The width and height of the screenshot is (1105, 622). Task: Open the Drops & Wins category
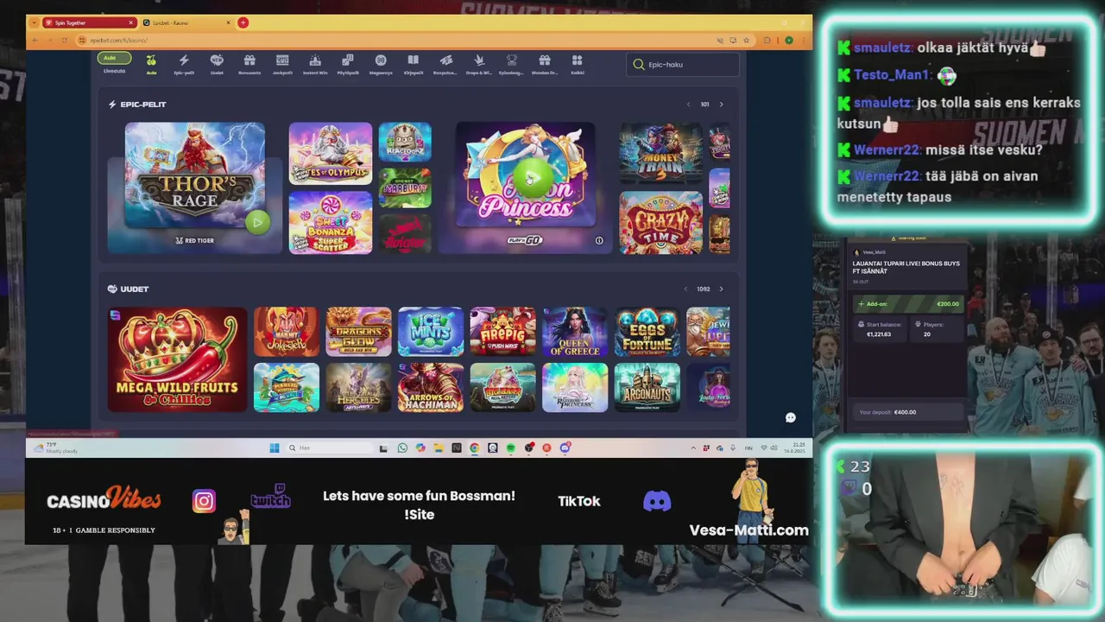click(x=479, y=64)
